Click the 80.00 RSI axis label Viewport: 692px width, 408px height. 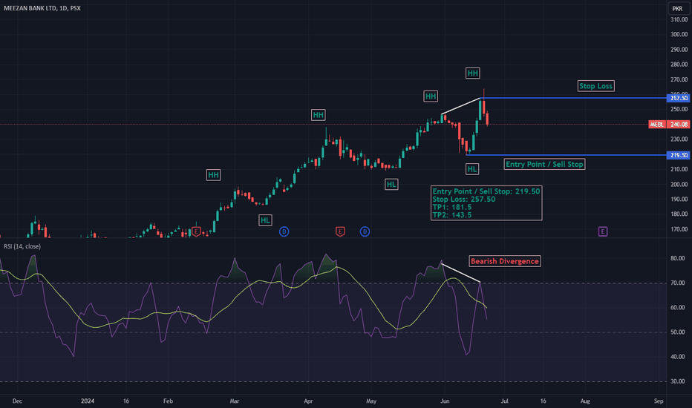pyautogui.click(x=678, y=258)
